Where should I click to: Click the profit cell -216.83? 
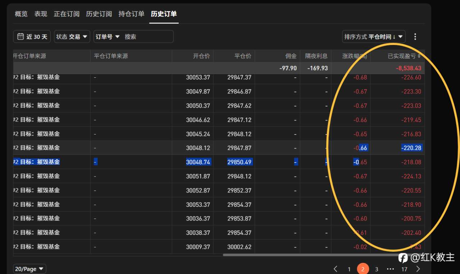tap(411, 134)
